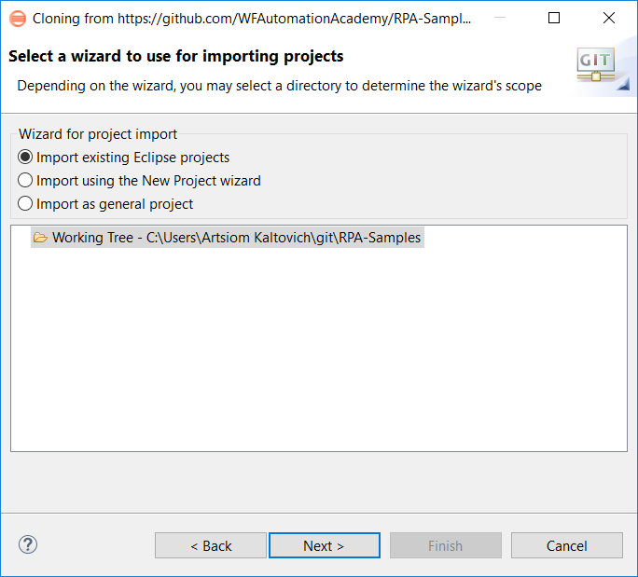The image size is (638, 577).
Task: Click the Eclipse logo in the title bar
Action: tap(18, 19)
